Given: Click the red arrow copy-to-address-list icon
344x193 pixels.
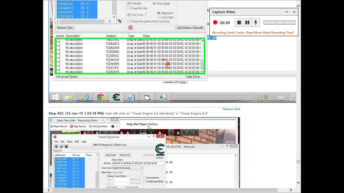Looking at the screenshot, I should click(x=120, y=21).
